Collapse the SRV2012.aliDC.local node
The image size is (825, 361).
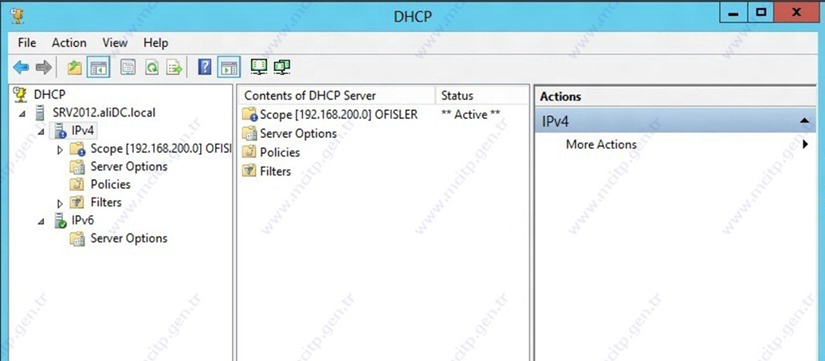pos(22,114)
